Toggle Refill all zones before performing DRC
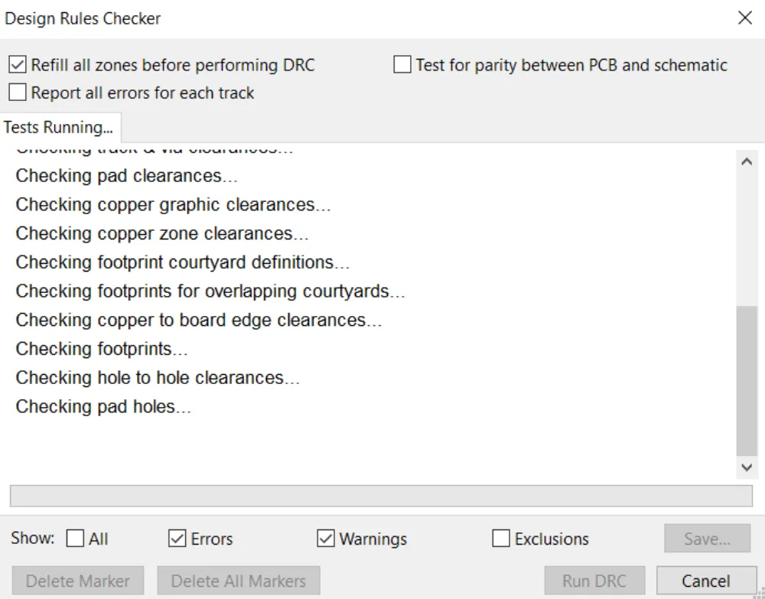 pos(18,65)
